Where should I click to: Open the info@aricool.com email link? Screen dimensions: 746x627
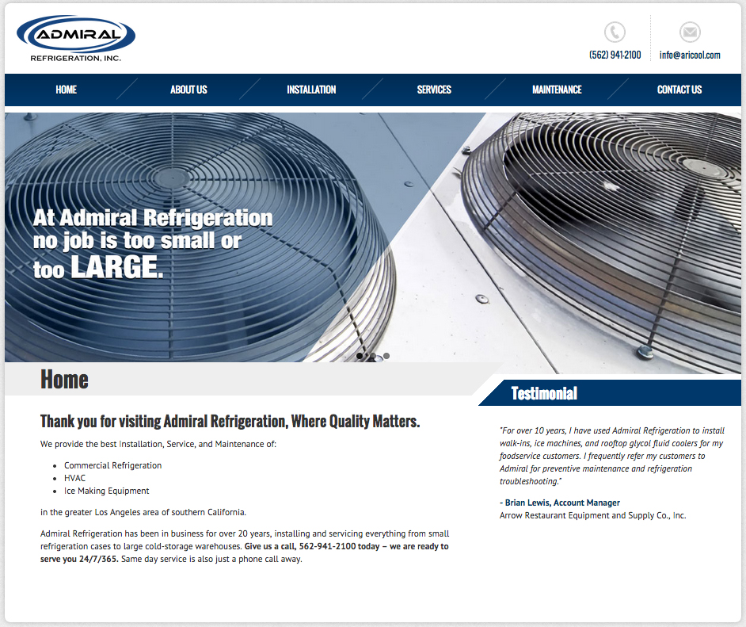690,55
